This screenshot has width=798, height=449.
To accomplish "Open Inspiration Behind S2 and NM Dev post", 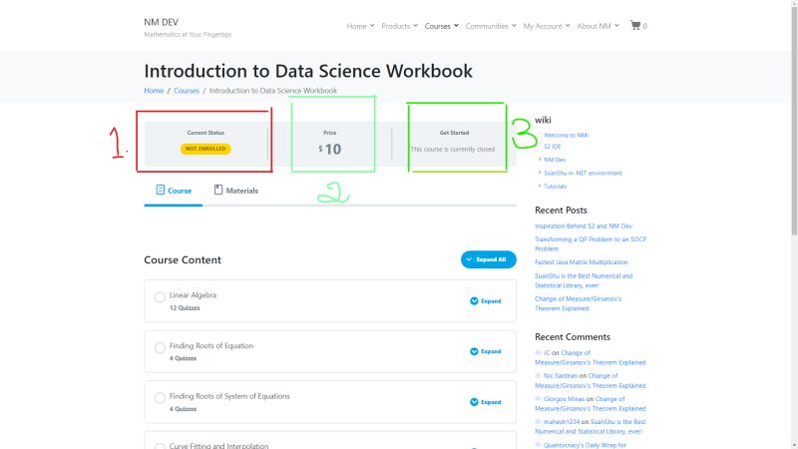I will click(x=584, y=226).
